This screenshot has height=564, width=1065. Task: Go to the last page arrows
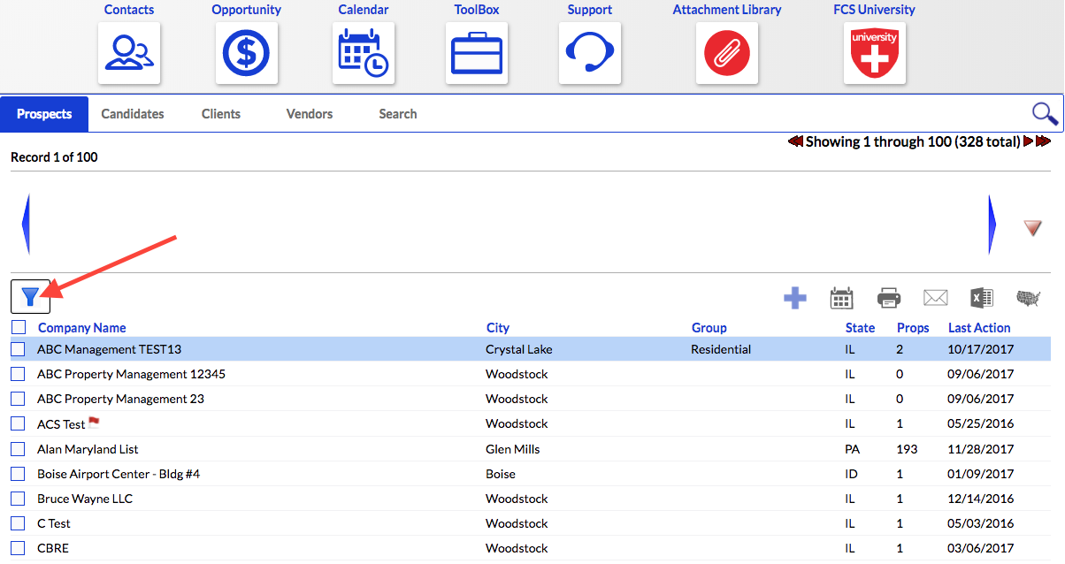pyautogui.click(x=1044, y=141)
